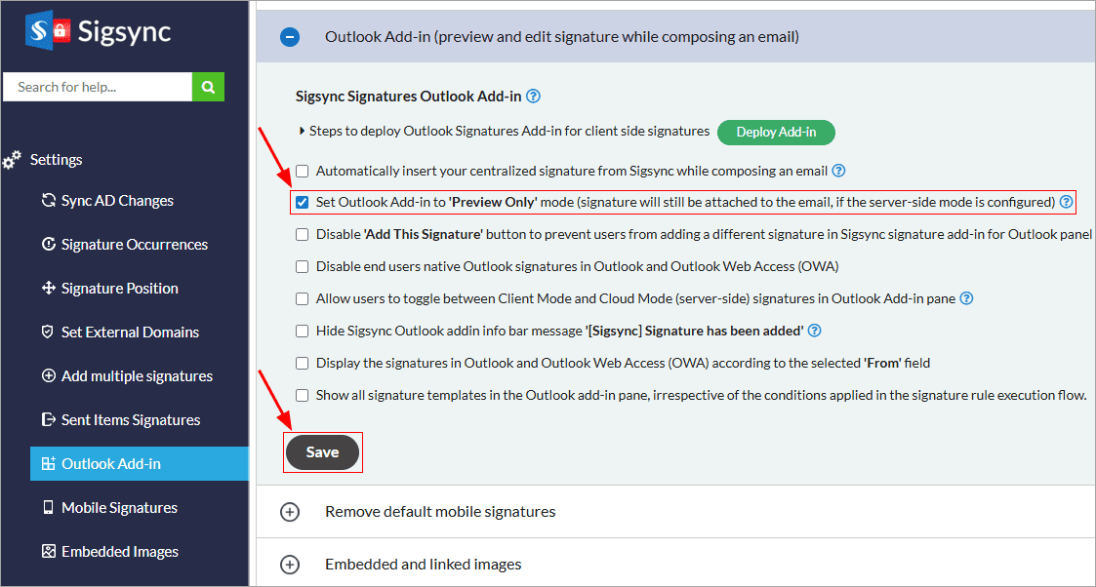This screenshot has height=587, width=1096.
Task: Uncheck the 'Preview Only' mode checkbox
Action: pyautogui.click(x=303, y=203)
